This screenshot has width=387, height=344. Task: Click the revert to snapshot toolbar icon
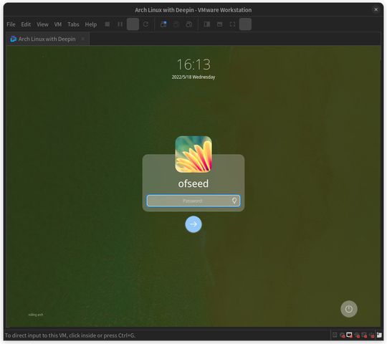tap(176, 24)
